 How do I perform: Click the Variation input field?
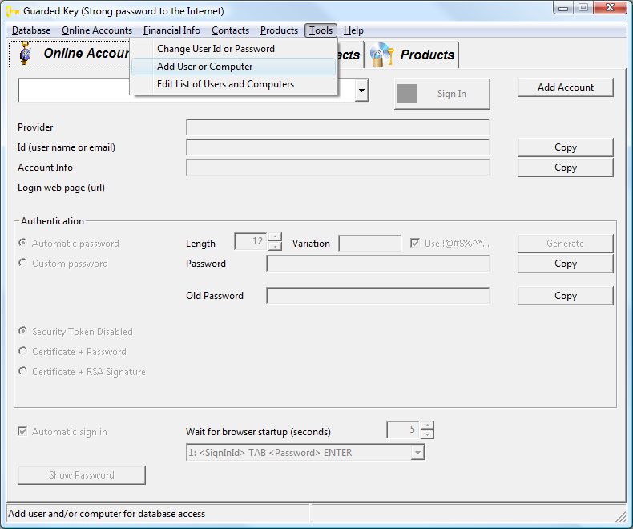tap(370, 244)
